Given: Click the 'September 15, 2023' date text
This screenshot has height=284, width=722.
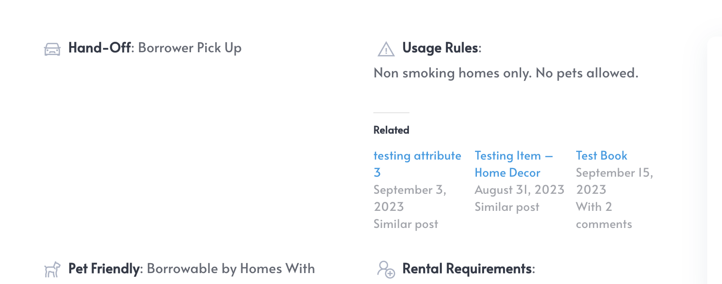Looking at the screenshot, I should click(x=615, y=181).
